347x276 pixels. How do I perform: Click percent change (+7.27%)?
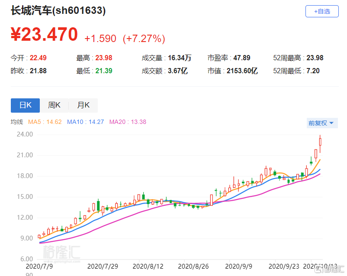tap(144, 39)
